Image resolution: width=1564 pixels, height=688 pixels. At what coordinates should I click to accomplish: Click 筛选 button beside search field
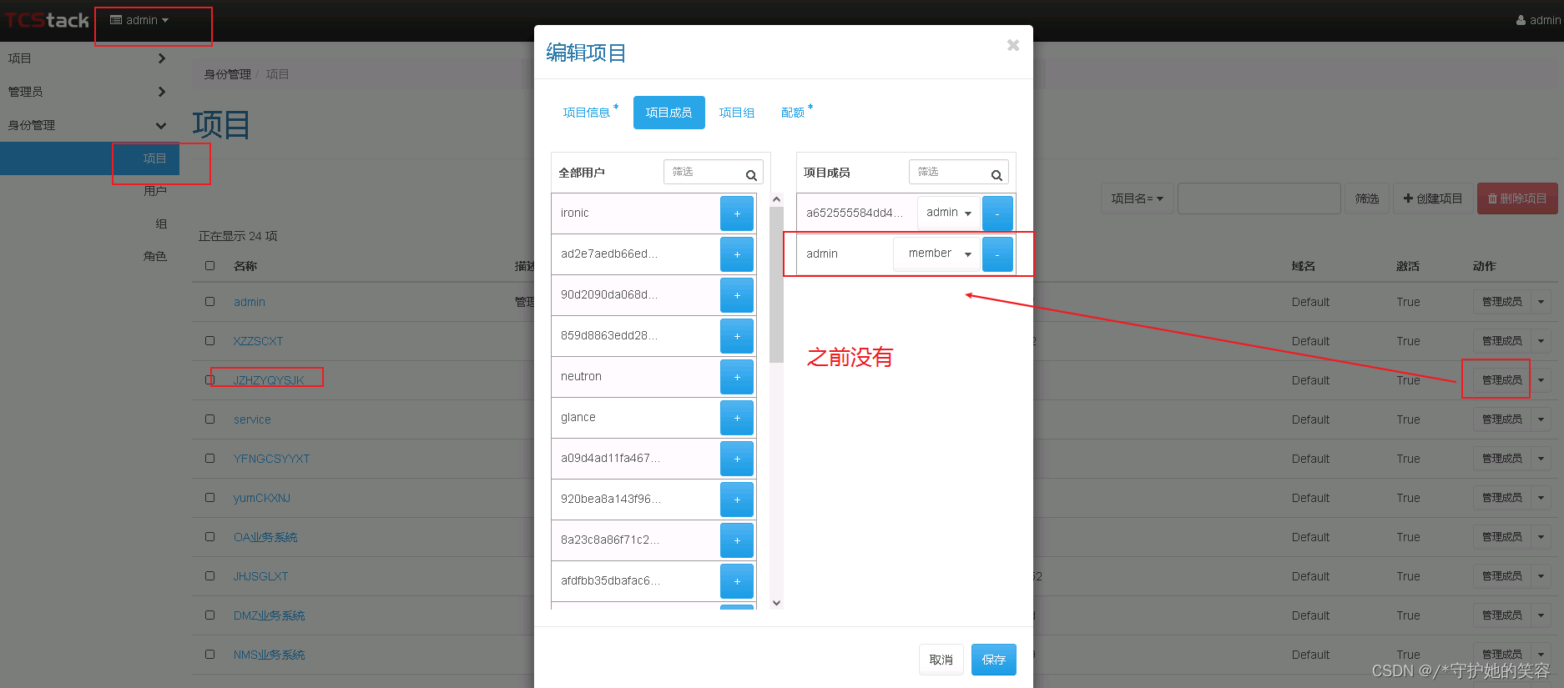[x=1366, y=198]
